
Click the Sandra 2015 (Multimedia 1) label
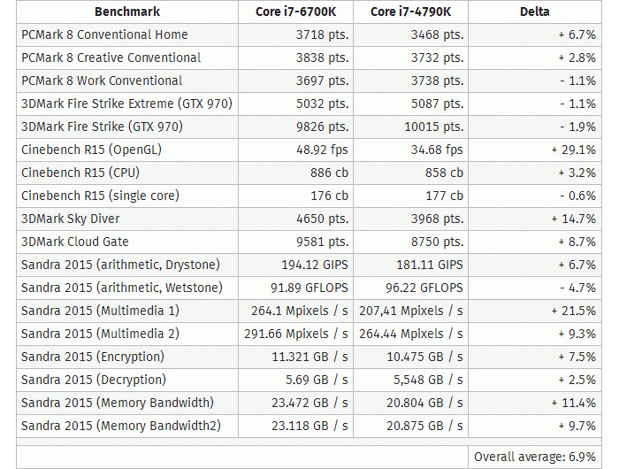click(x=100, y=311)
